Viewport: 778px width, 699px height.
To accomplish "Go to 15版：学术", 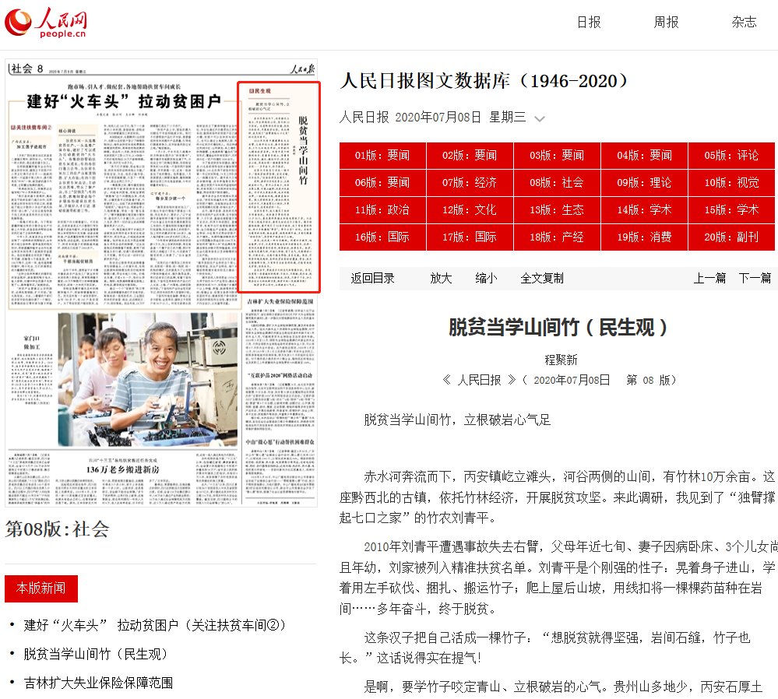I will pos(732,210).
